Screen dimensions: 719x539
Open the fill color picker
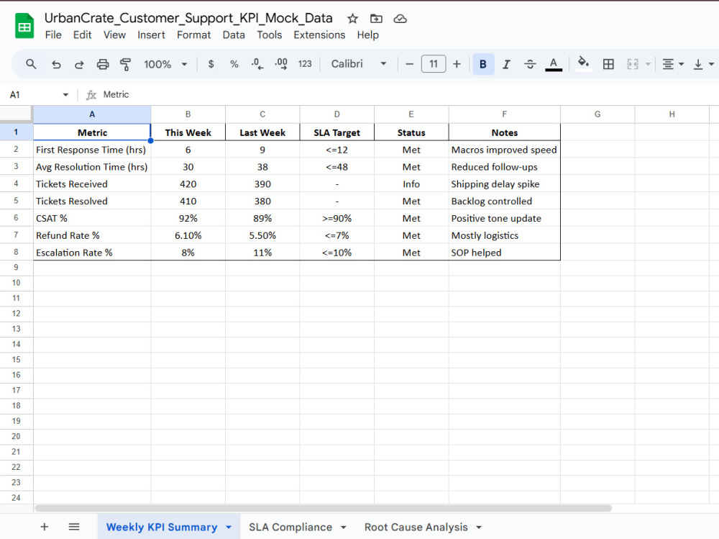[583, 63]
